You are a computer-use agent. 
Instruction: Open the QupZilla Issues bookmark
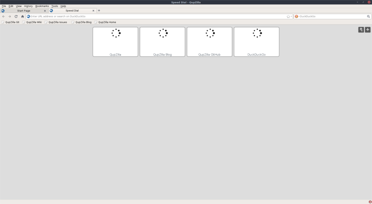pos(56,22)
